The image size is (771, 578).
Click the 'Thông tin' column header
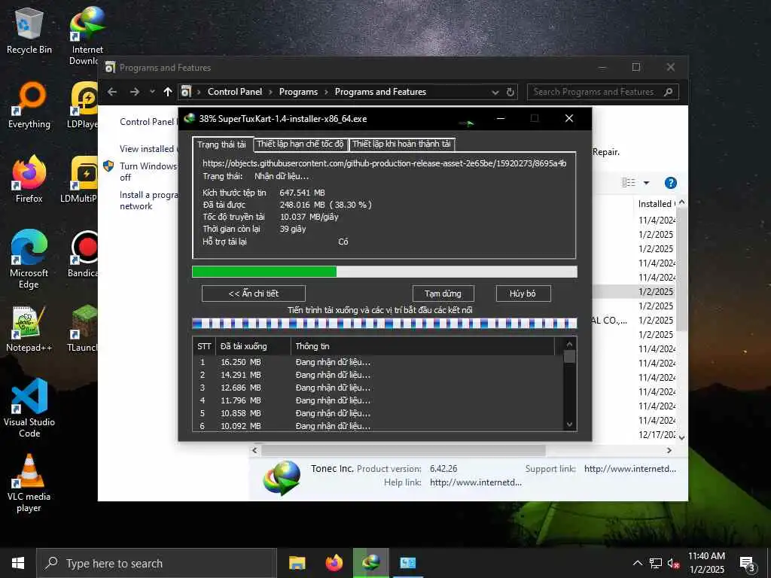click(x=423, y=346)
